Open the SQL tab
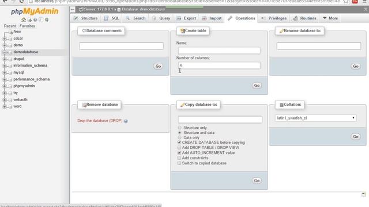The height and width of the screenshot is (207, 369). pos(111,18)
